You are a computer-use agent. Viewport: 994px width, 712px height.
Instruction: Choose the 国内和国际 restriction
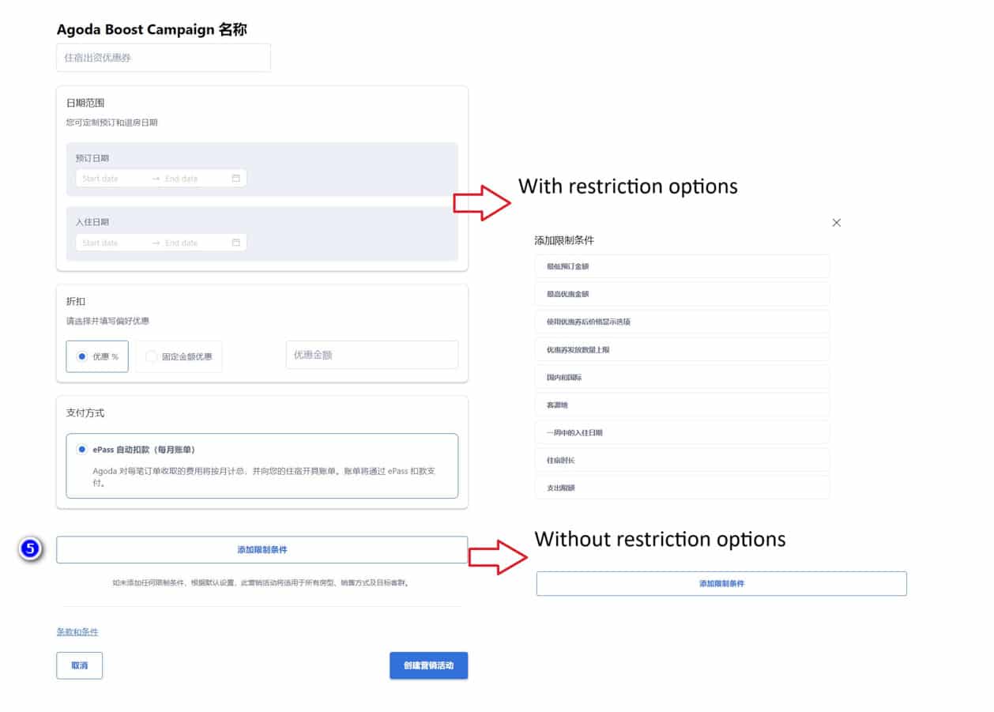click(x=683, y=377)
